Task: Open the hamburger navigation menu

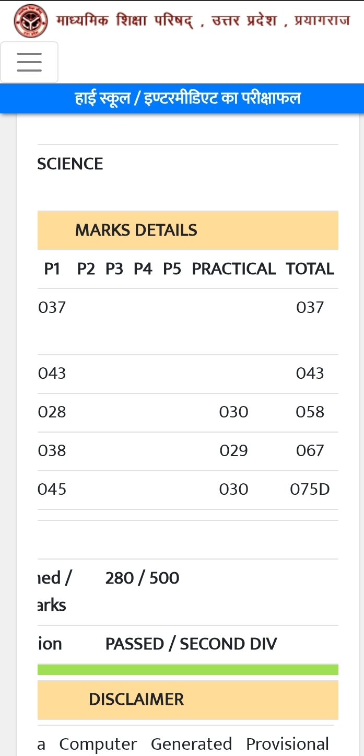Action: [x=29, y=62]
